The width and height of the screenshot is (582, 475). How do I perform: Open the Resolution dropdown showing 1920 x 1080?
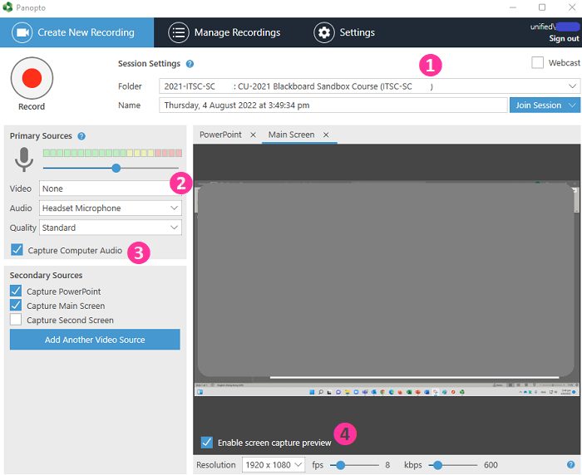click(x=274, y=464)
